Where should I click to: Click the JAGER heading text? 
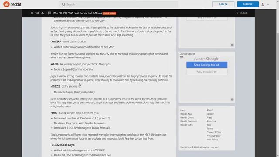(x=54, y=64)
